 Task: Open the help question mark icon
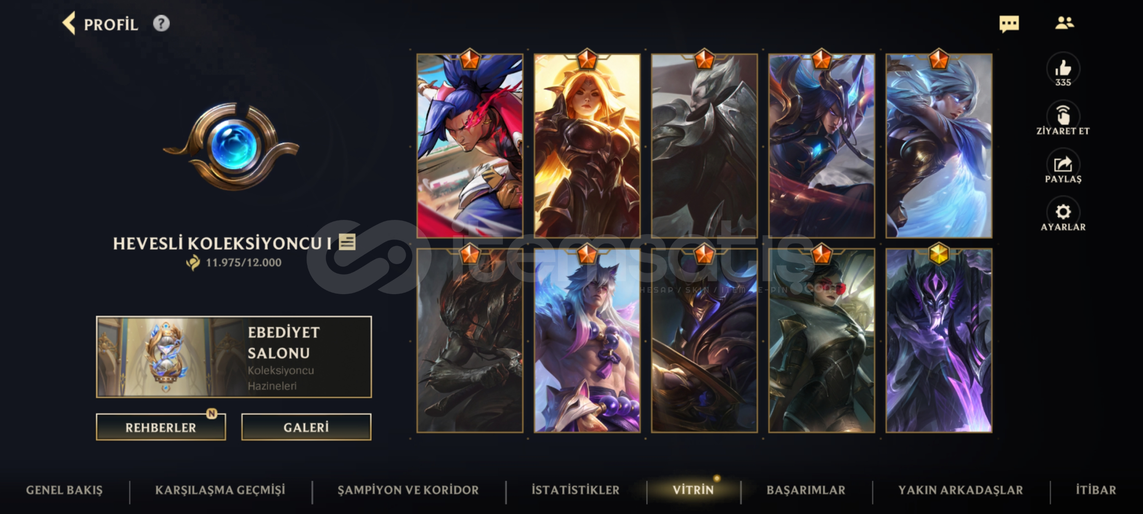(x=161, y=23)
